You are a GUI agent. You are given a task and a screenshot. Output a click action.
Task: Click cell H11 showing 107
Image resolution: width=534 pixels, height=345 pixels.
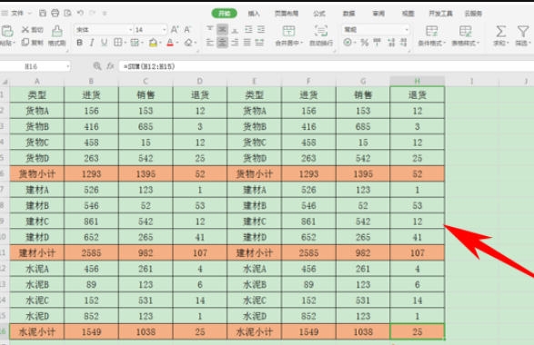click(418, 253)
